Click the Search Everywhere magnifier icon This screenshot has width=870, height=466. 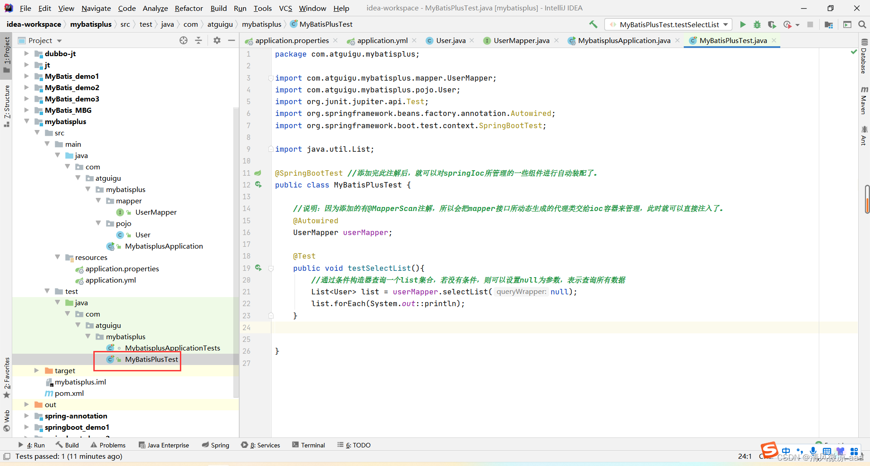coord(862,24)
